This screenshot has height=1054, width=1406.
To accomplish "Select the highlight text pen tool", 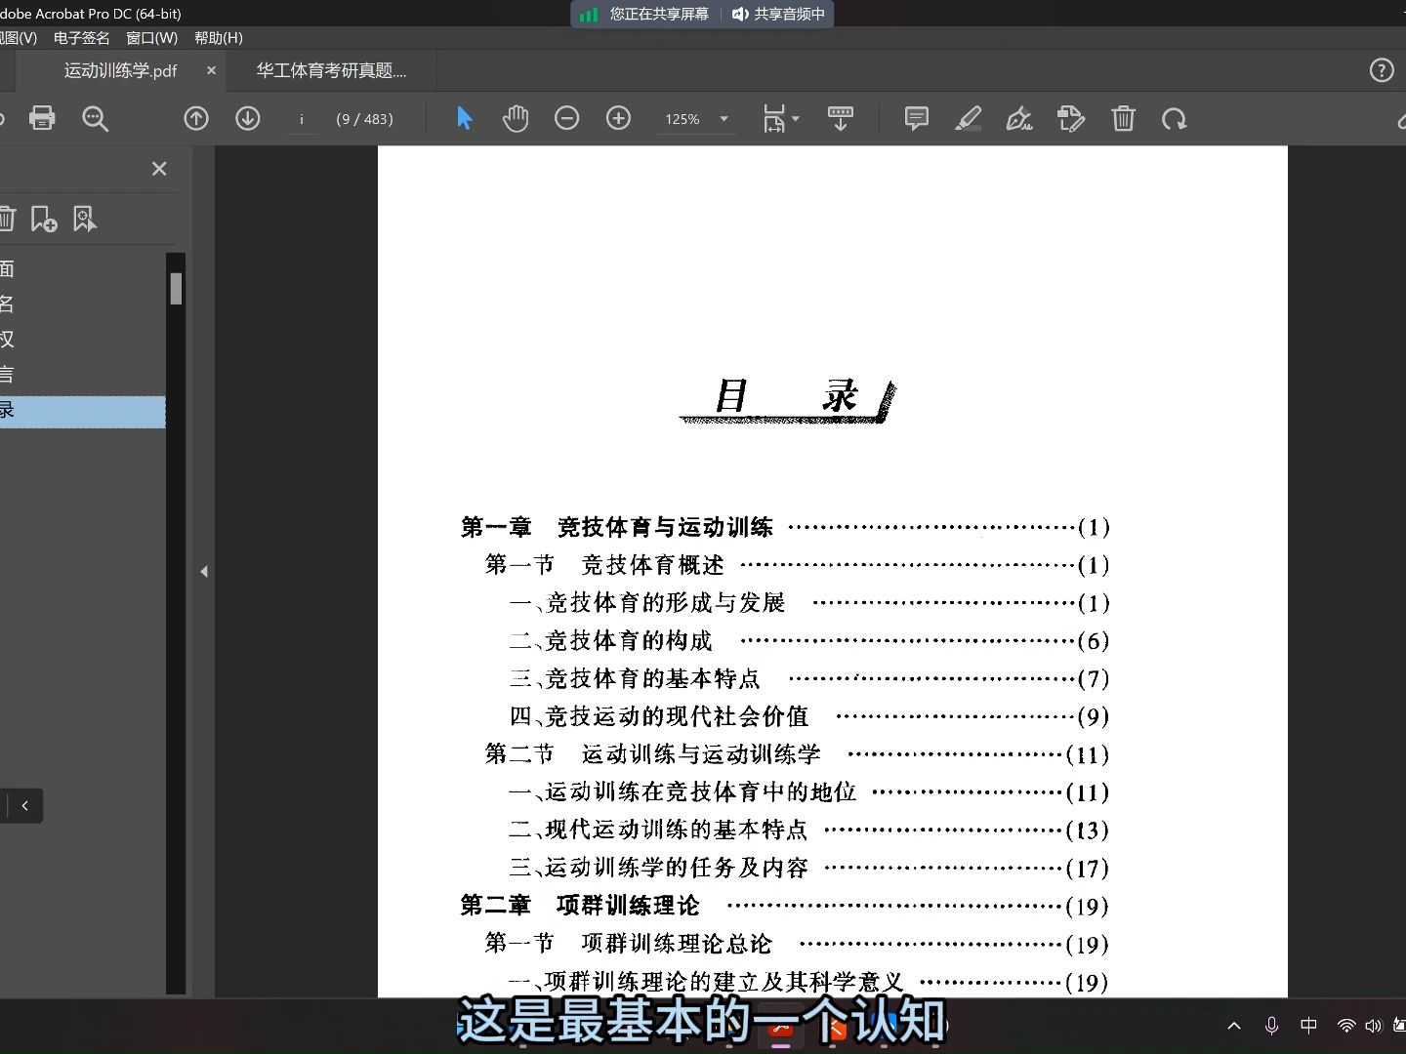I will point(968,119).
